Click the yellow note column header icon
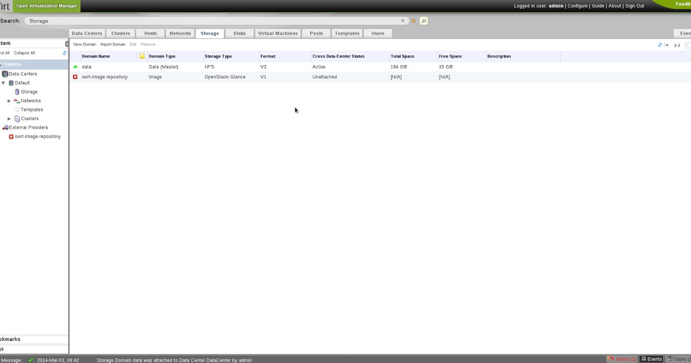 142,56
